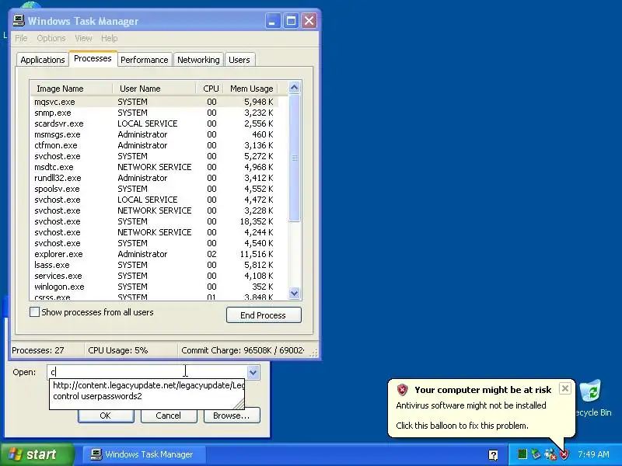Sort by the User Name column header

tap(154, 89)
